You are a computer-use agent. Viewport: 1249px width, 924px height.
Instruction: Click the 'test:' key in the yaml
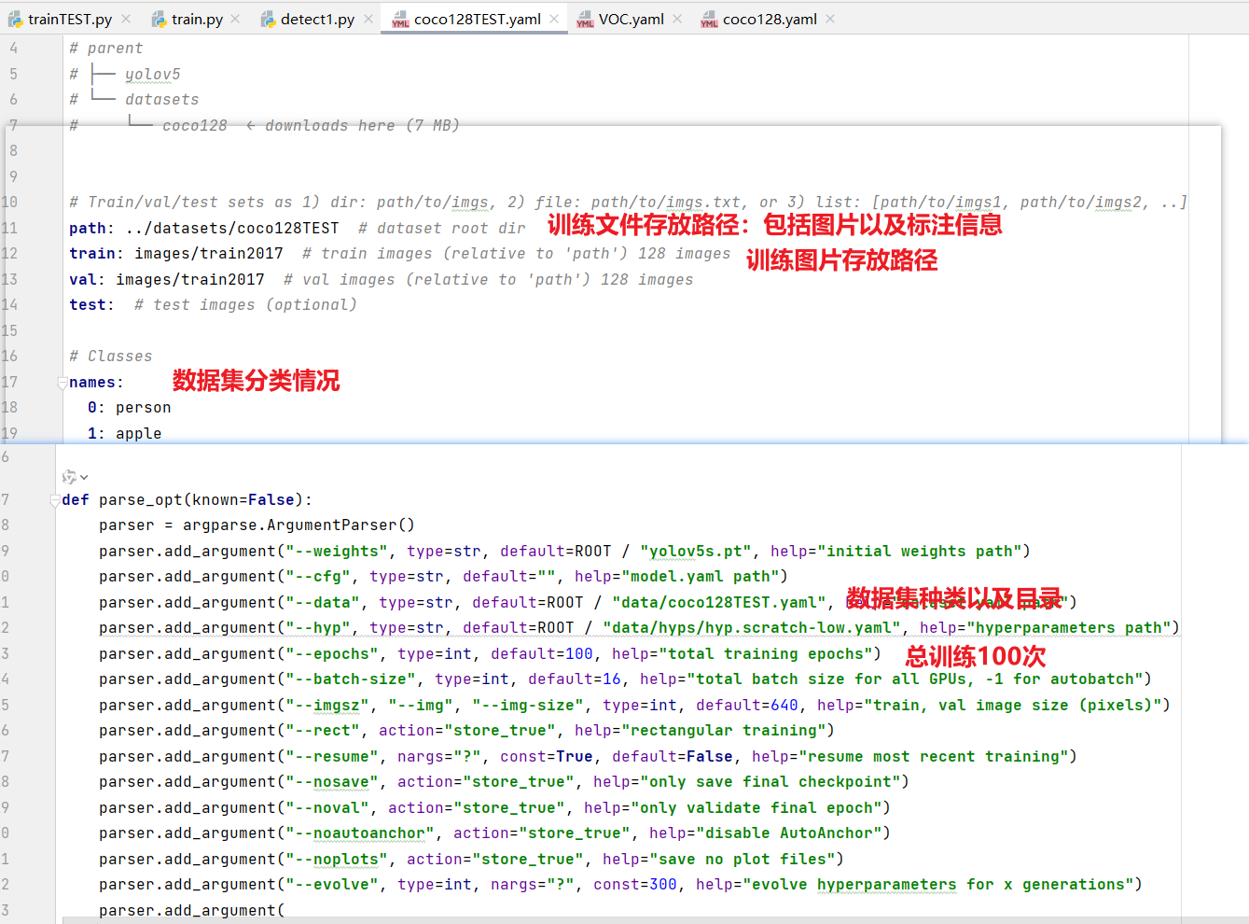91,305
